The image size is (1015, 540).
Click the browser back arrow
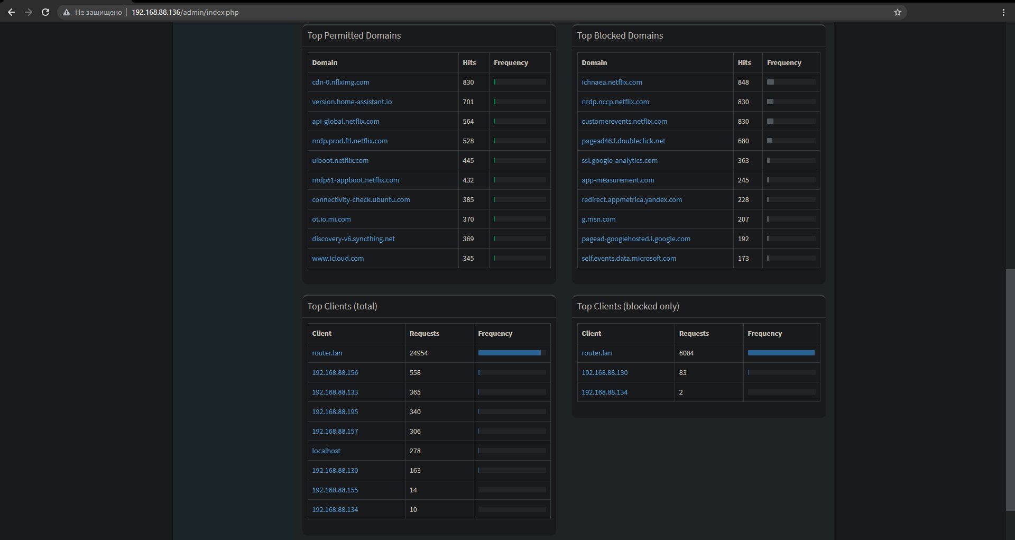coord(12,12)
